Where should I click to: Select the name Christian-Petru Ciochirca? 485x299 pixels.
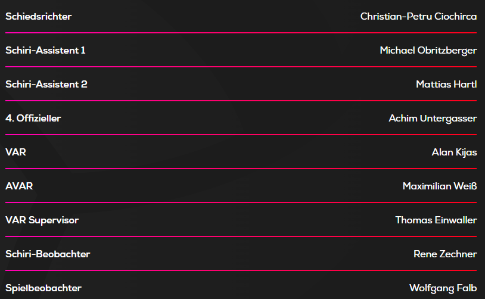pos(418,17)
